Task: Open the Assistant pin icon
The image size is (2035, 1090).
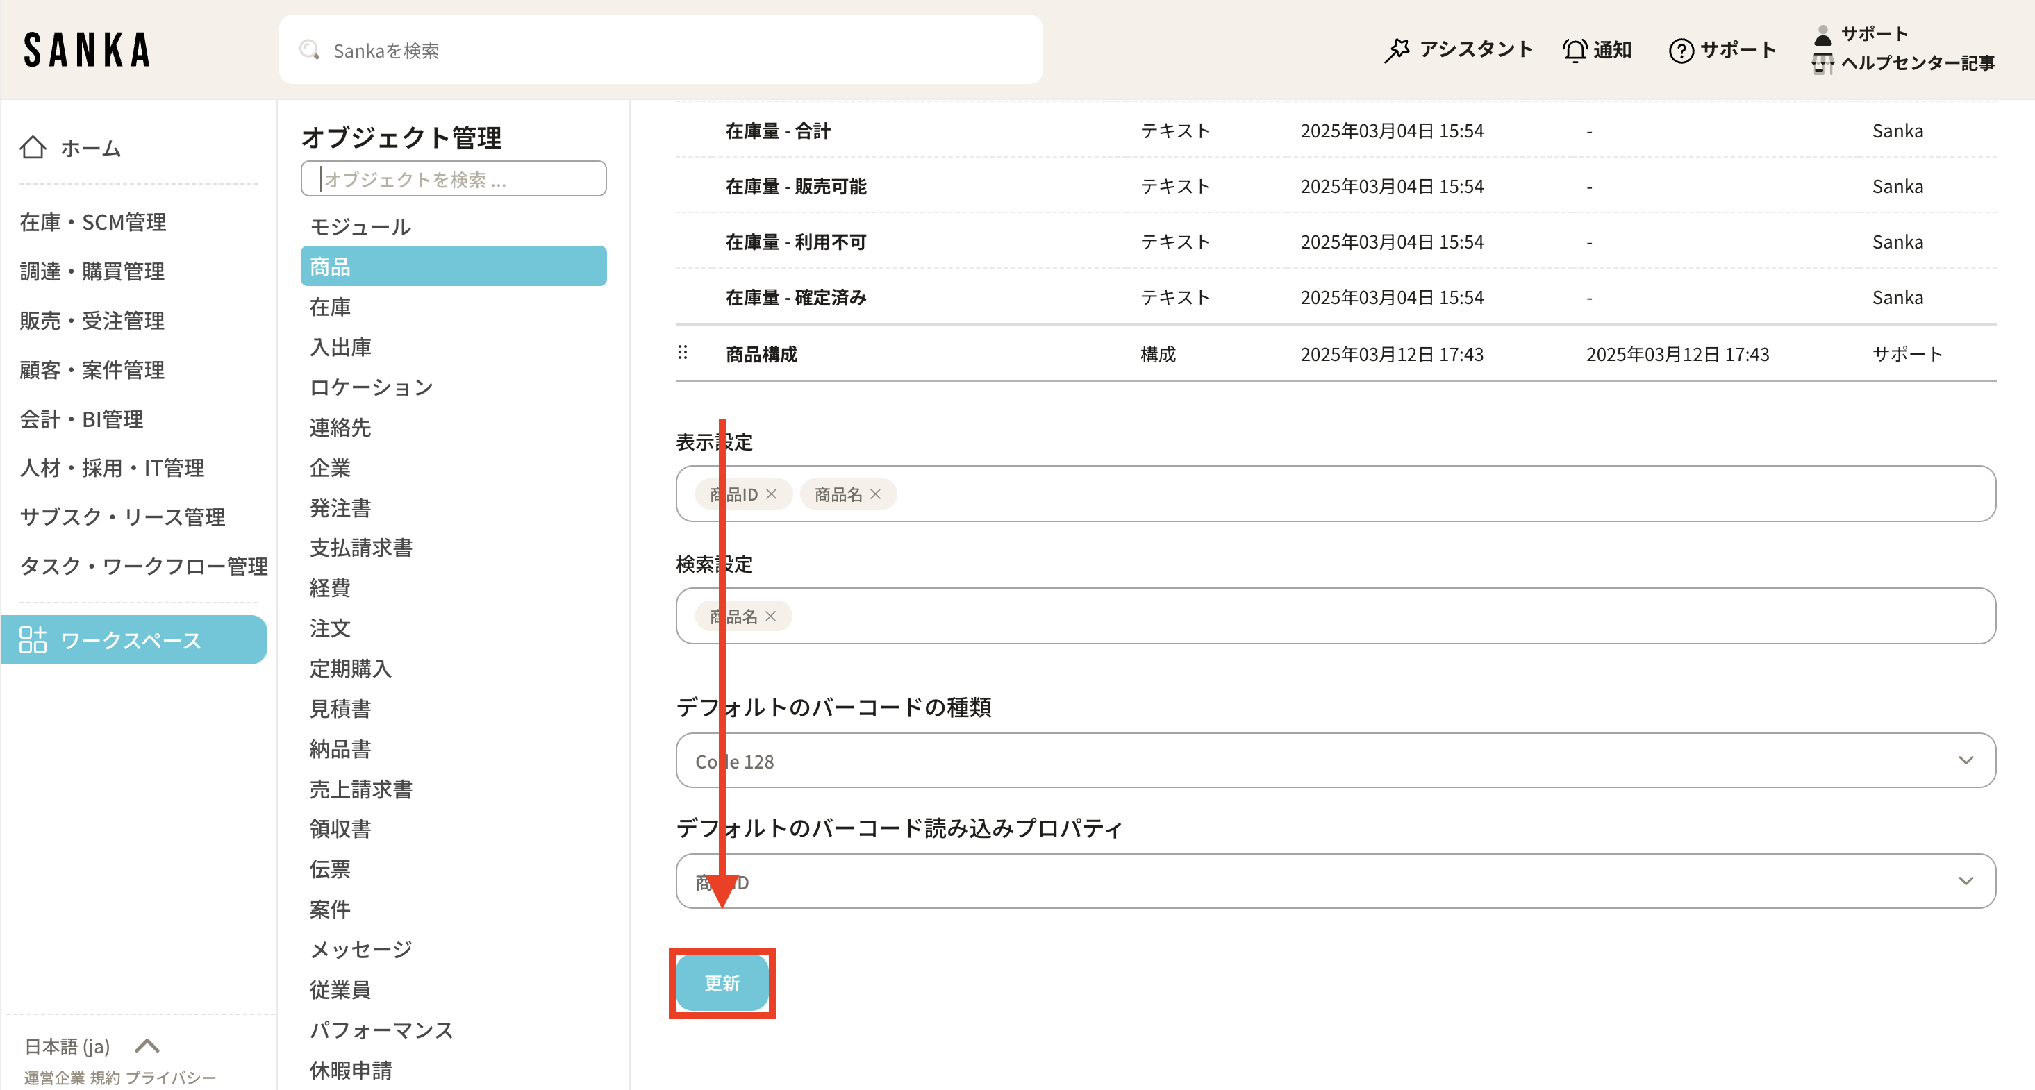Action: (1397, 50)
